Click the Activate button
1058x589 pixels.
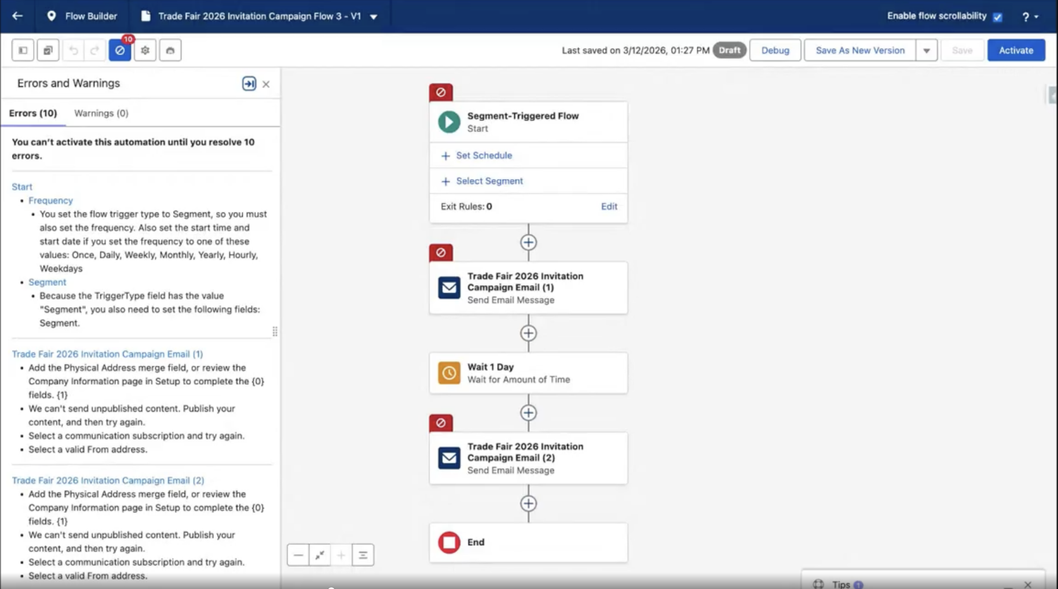point(1016,50)
